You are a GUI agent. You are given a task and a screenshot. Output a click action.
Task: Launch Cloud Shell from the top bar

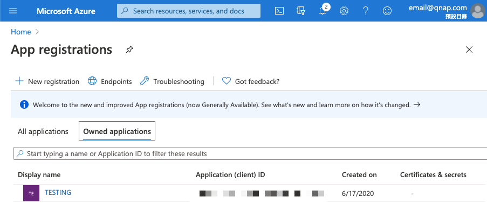279,11
